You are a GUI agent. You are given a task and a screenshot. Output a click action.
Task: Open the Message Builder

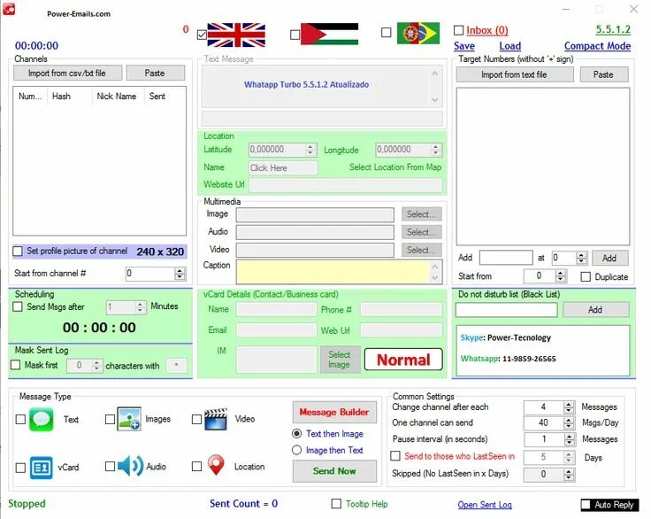(x=334, y=412)
